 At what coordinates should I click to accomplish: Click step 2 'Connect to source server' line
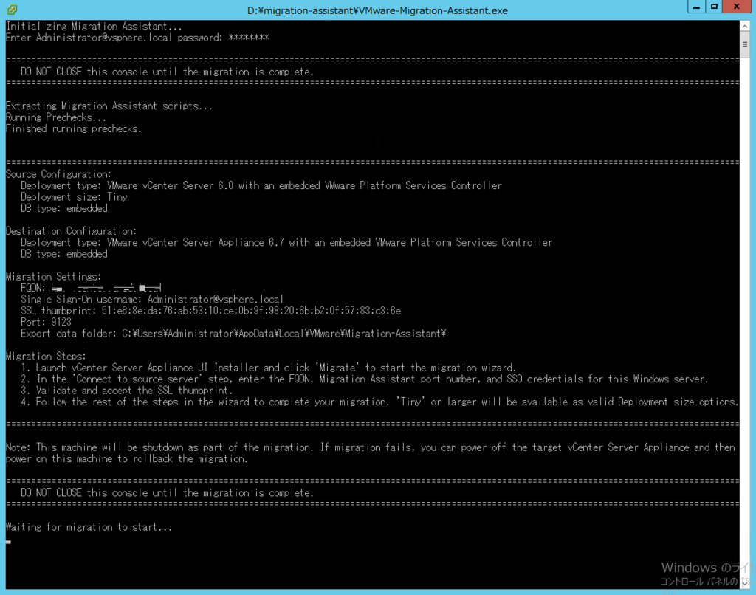coord(365,379)
